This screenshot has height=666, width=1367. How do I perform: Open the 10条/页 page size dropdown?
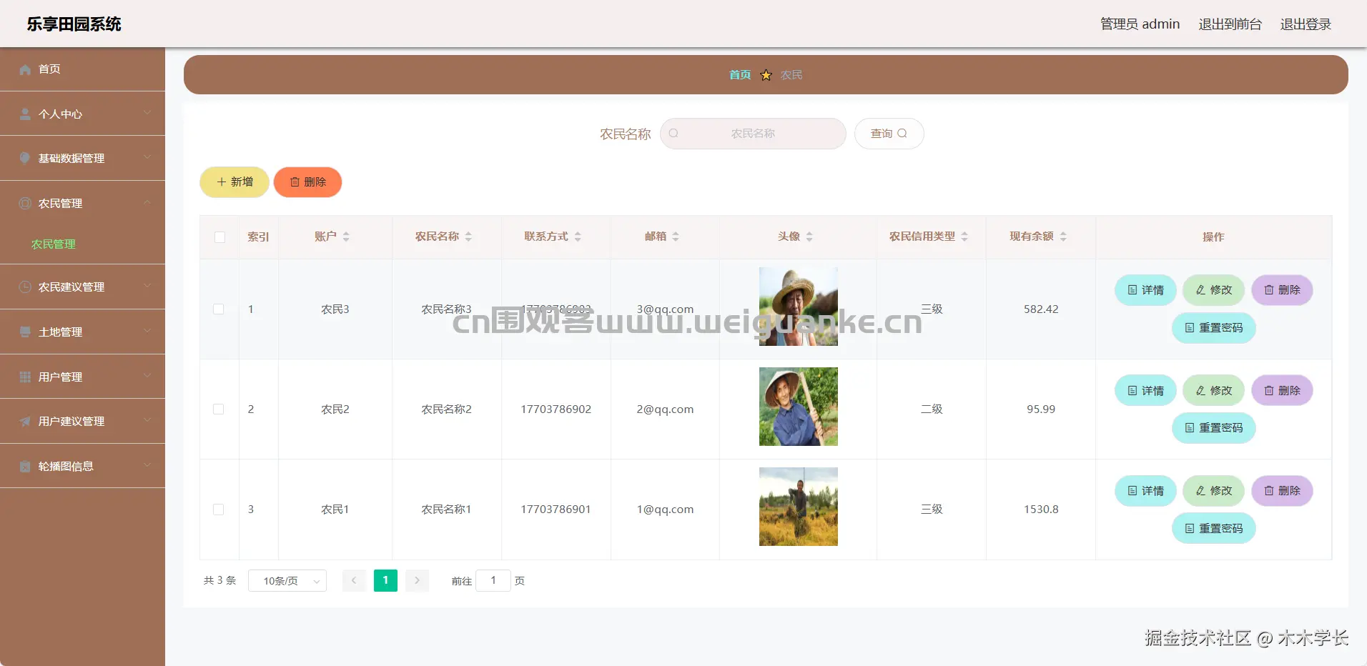pos(287,581)
